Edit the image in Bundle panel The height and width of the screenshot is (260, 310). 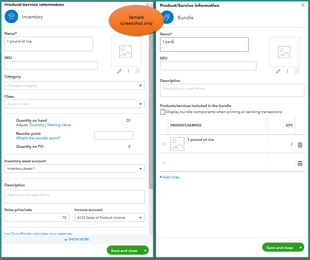pyautogui.click(x=278, y=71)
